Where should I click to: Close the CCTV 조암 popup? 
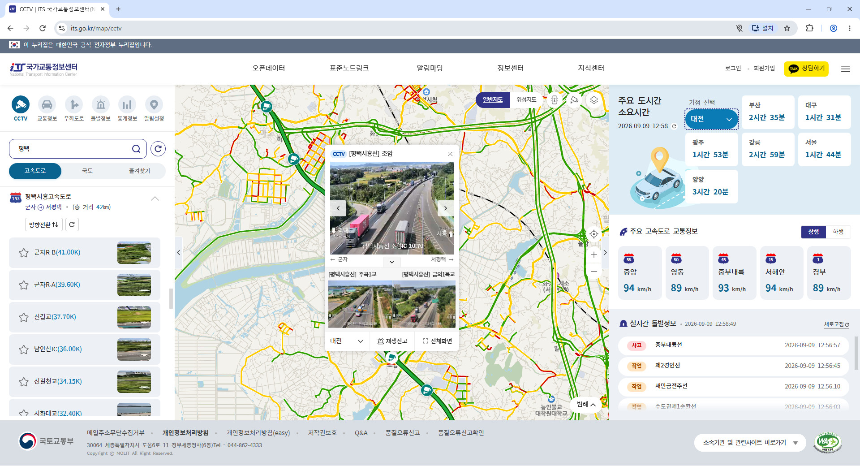click(450, 154)
